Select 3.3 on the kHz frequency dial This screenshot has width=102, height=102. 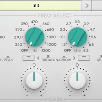[x=77, y=22]
